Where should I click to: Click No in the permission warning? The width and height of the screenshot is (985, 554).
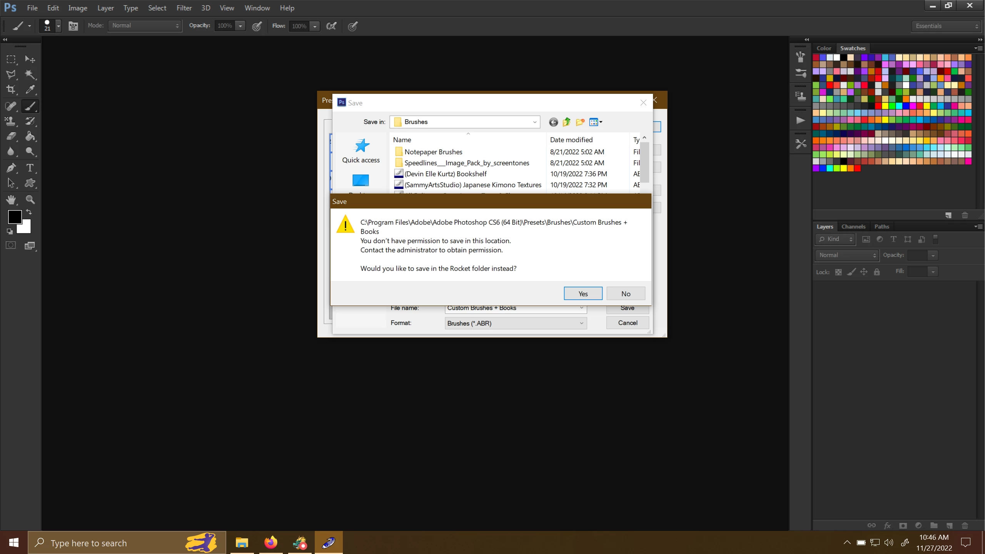(626, 294)
